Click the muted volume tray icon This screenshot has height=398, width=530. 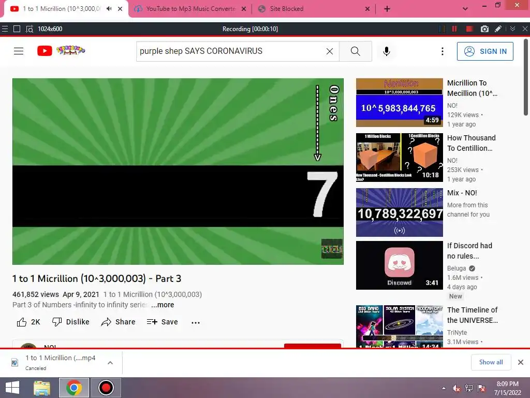point(456,388)
